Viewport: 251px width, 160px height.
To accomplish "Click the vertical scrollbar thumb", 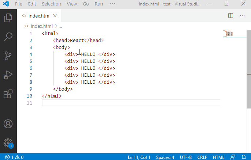I will [x=249, y=69].
